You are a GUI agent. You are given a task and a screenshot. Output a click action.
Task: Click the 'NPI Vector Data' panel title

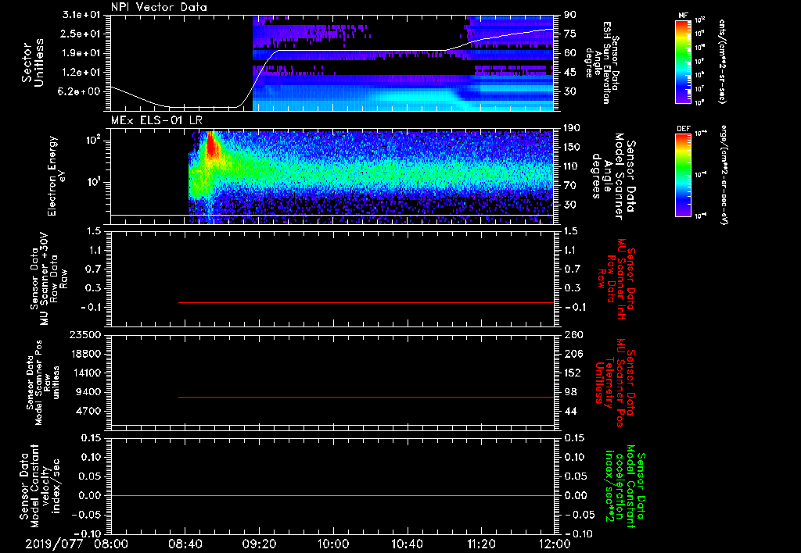pyautogui.click(x=159, y=7)
